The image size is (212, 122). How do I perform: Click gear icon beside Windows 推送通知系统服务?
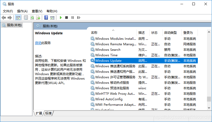[x=93, y=66]
